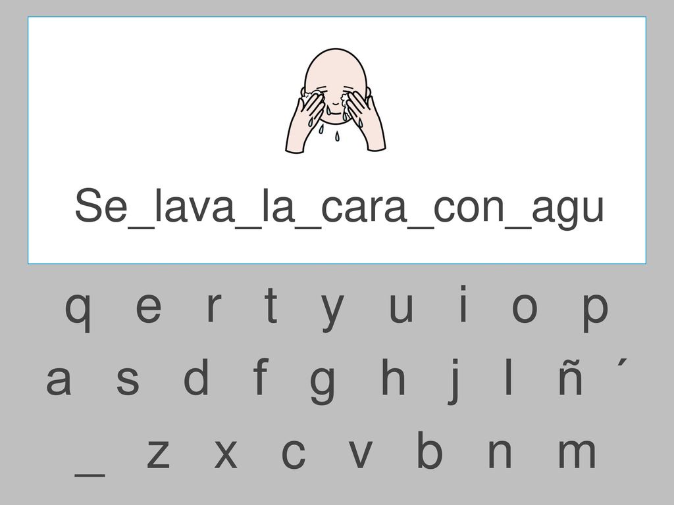Click the letter 'b' key

click(x=429, y=449)
